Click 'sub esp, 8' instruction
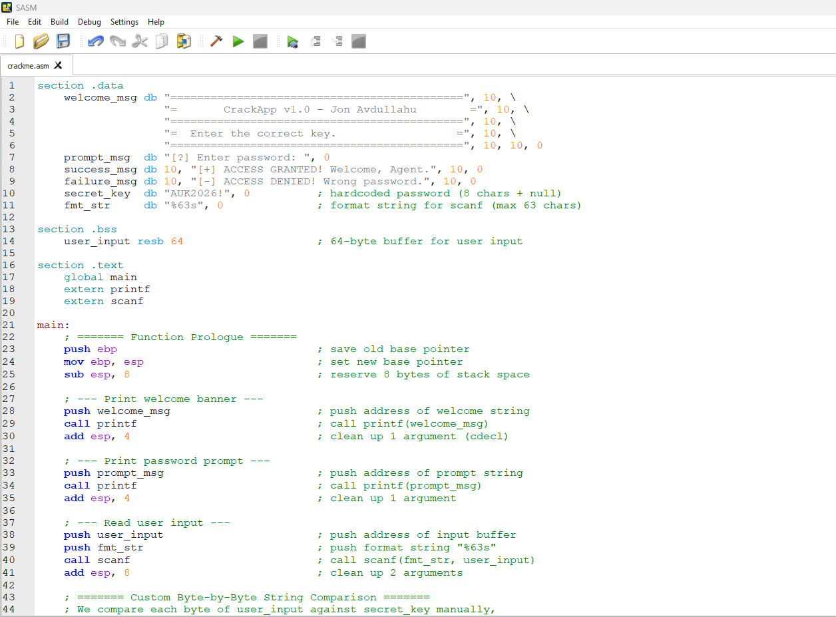Screen dimensions: 836x617 coord(97,374)
